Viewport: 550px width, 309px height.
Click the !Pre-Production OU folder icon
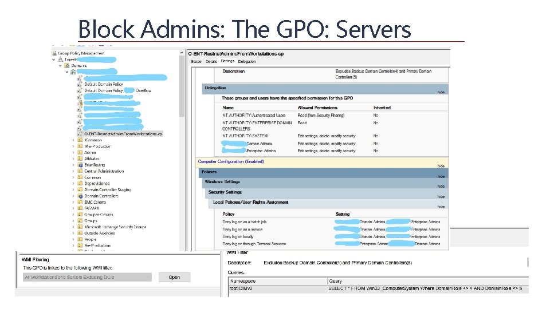click(x=80, y=146)
